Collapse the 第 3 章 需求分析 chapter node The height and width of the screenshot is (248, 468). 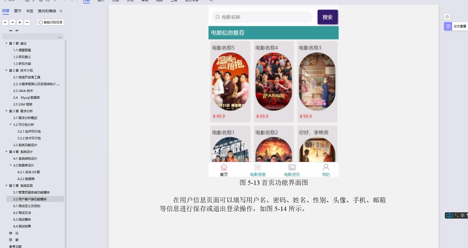click(x=6, y=111)
